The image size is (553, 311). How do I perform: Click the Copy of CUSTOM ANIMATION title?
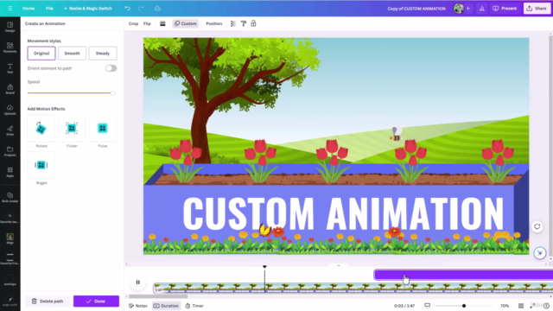[416, 8]
